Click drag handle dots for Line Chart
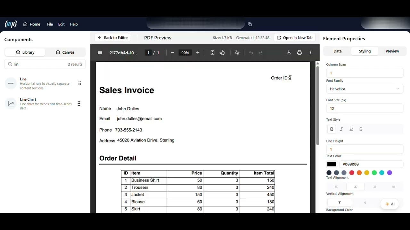 point(79,103)
